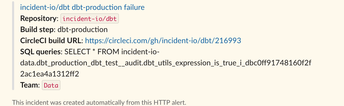Click the grey attachment bar beside the message
Image resolution: width=344 pixels, height=106 pixels.
pyautogui.click(x=13, y=46)
